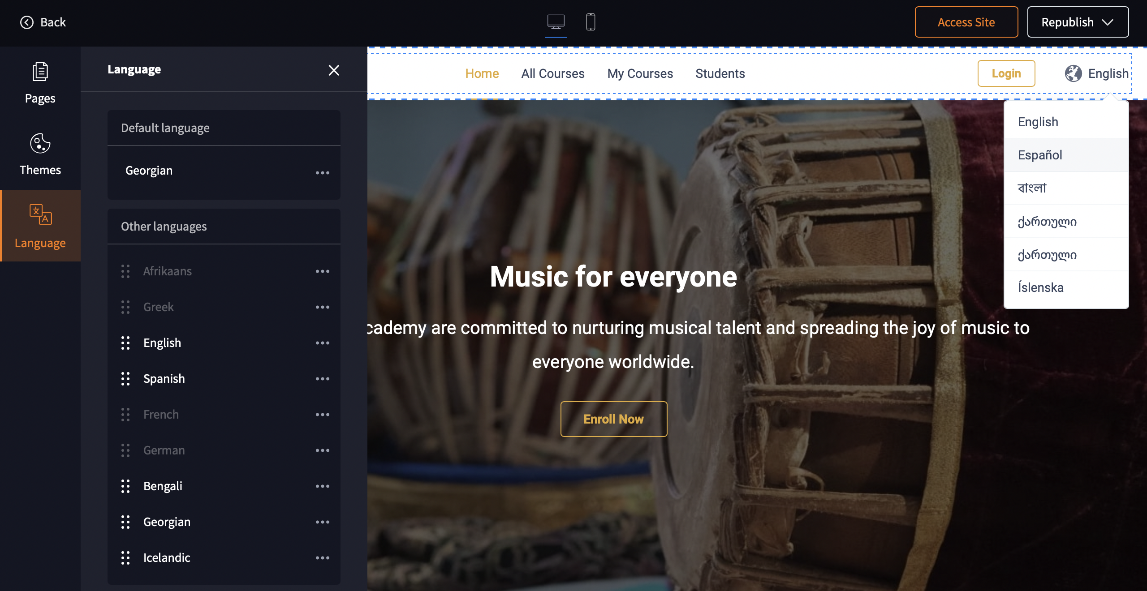Image resolution: width=1147 pixels, height=591 pixels.
Task: Choose Español from language dropdown
Action: 1040,155
